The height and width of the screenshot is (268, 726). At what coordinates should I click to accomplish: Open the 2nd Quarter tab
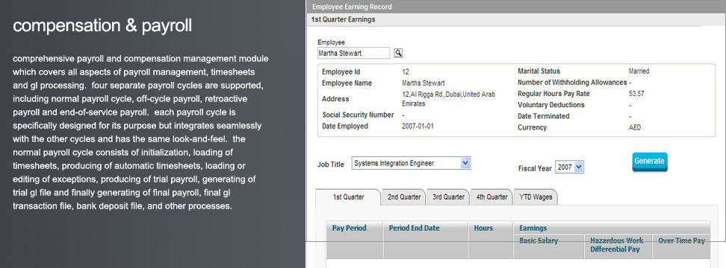click(404, 197)
